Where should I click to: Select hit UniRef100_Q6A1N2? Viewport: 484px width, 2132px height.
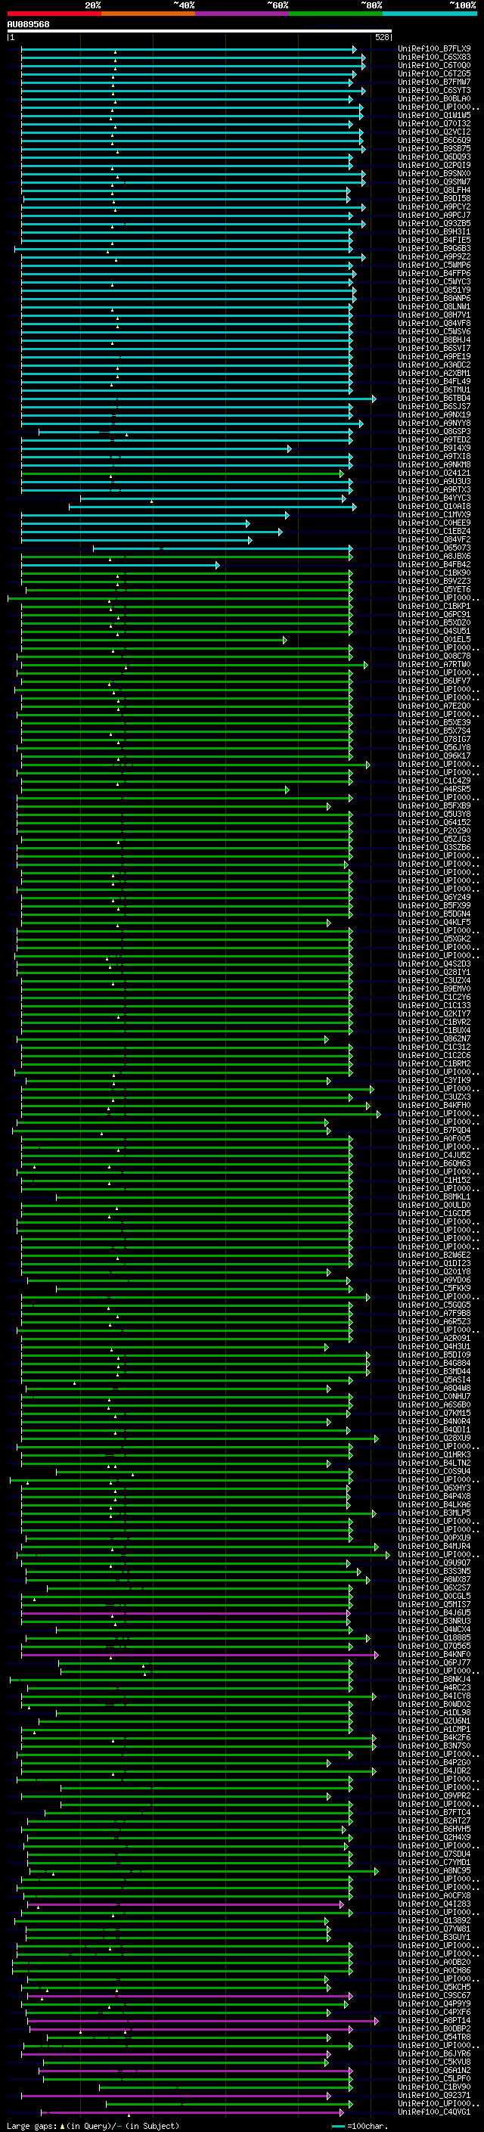pos(434,2070)
